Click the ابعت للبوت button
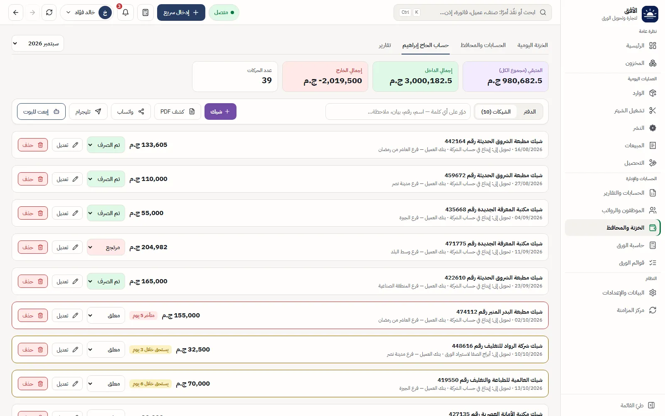The image size is (665, 416). pos(41,111)
